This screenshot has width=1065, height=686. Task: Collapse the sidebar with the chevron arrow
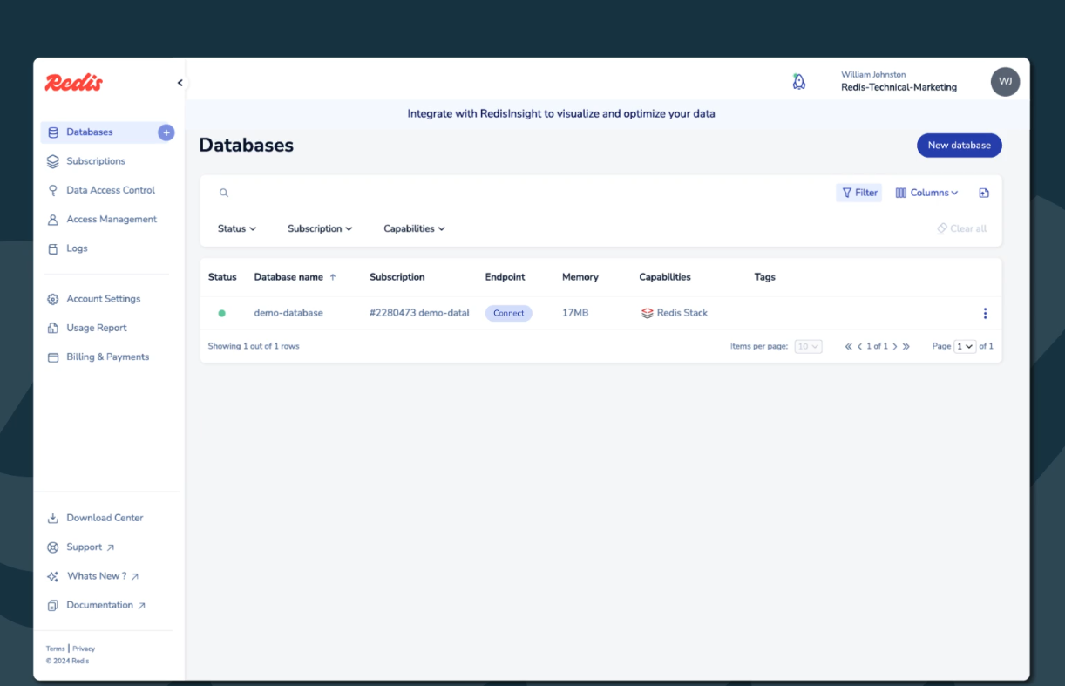(180, 83)
